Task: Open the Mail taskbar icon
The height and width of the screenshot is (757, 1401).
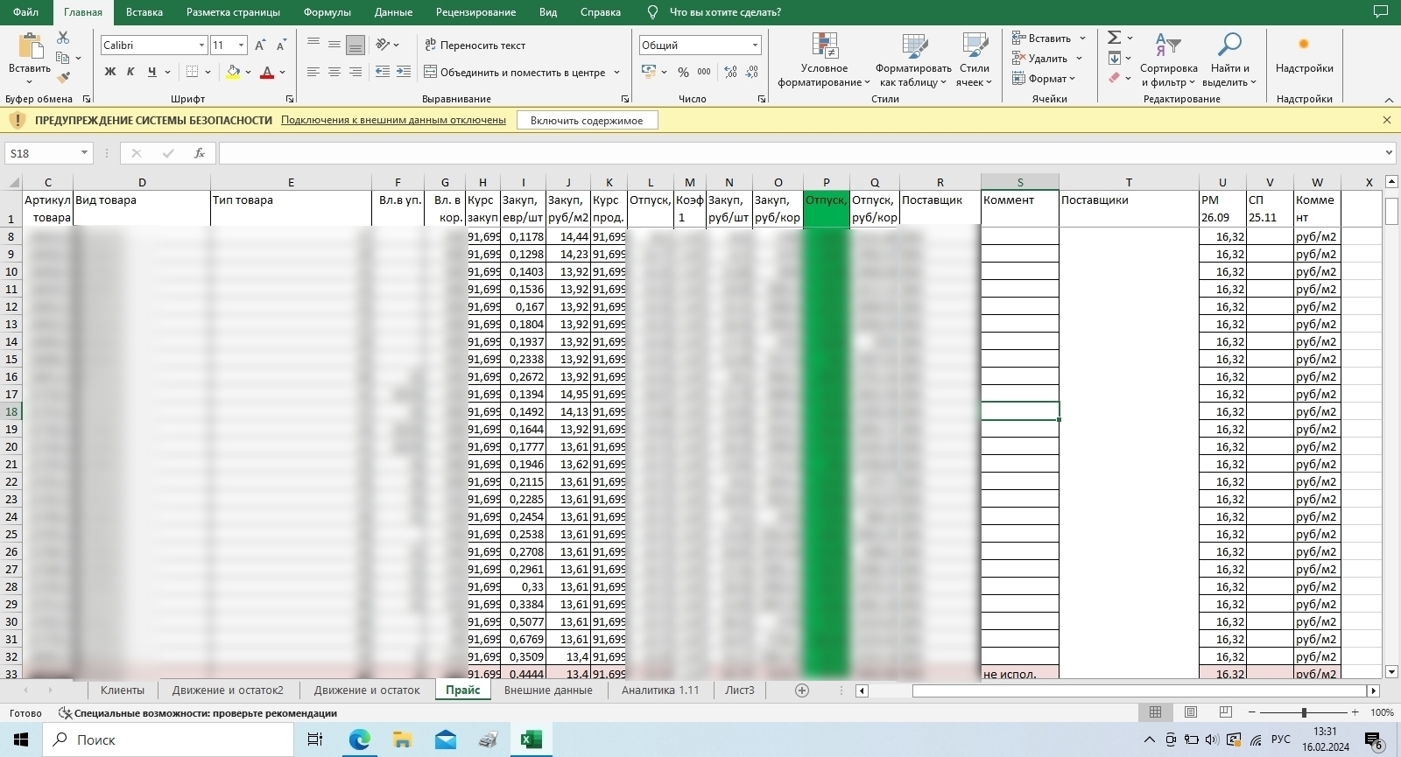Action: (446, 739)
